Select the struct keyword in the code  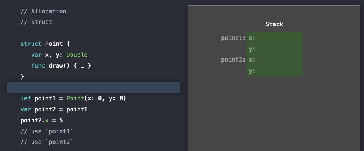click(31, 44)
